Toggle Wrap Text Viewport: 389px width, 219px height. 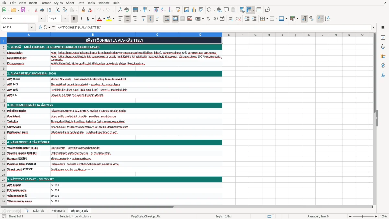tap(167, 19)
